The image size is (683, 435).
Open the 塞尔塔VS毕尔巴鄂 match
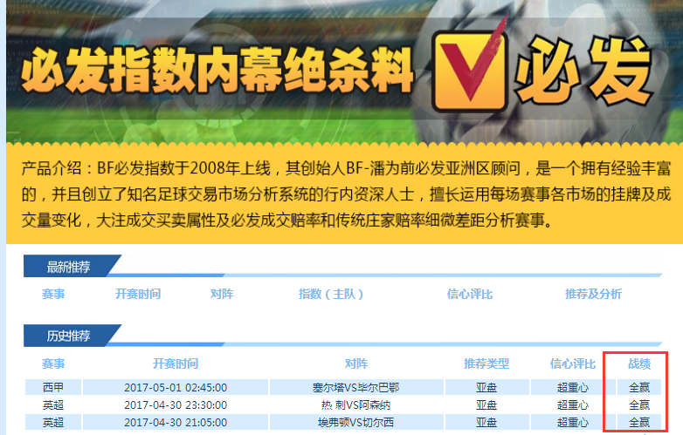tap(356, 387)
